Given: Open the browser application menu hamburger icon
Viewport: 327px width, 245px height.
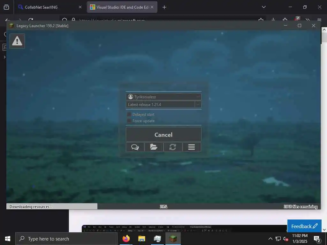Looking at the screenshot, I should click(x=319, y=20).
